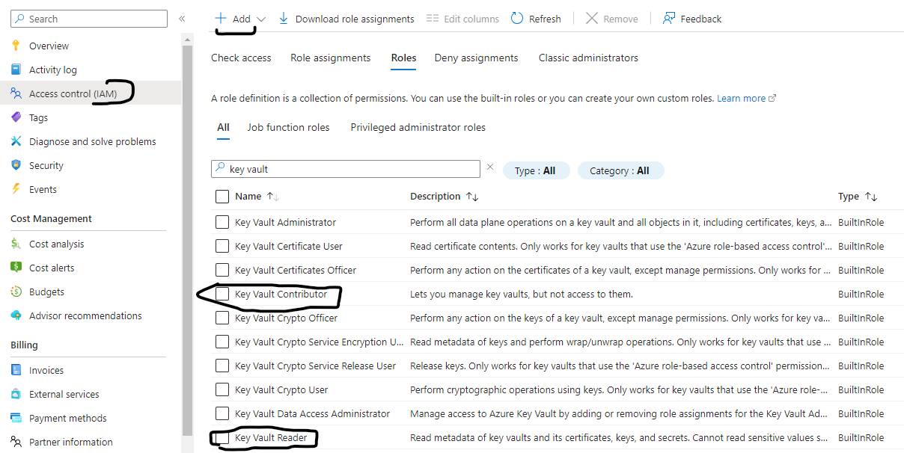904x453 pixels.
Task: Click the Payment methods icon
Action: click(x=16, y=418)
